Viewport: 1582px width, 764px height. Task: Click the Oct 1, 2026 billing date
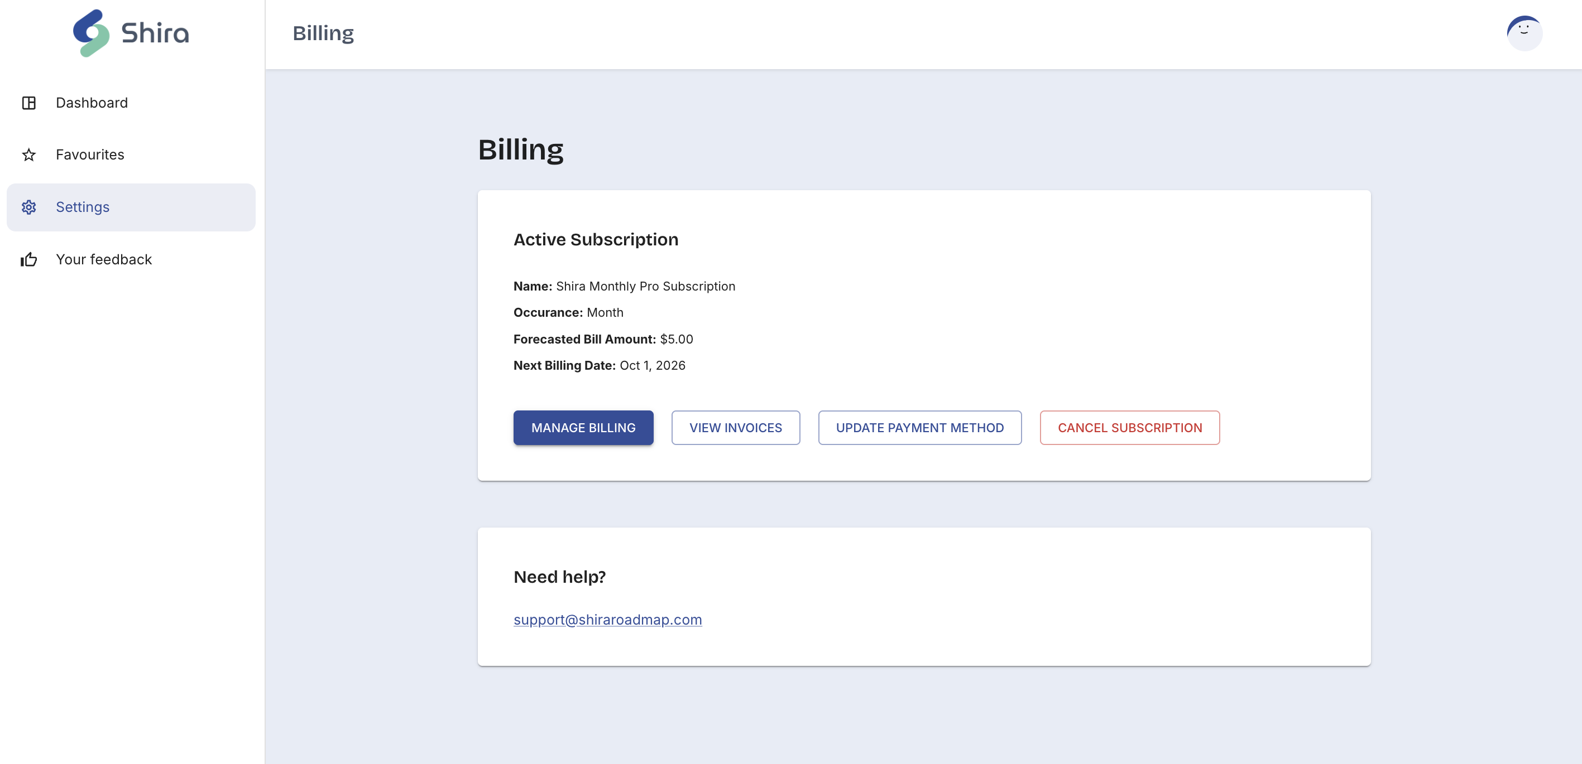(652, 366)
